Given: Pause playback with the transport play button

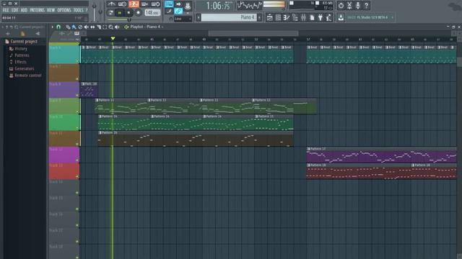Looking at the screenshot, I should pos(120,13).
